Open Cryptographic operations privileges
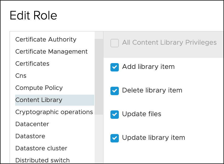The height and width of the screenshot is (164, 224). pyautogui.click(x=54, y=112)
